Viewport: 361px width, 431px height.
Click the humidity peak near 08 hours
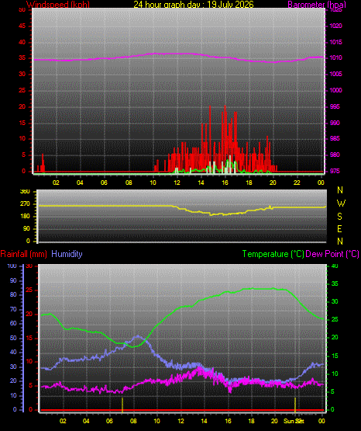(137, 336)
